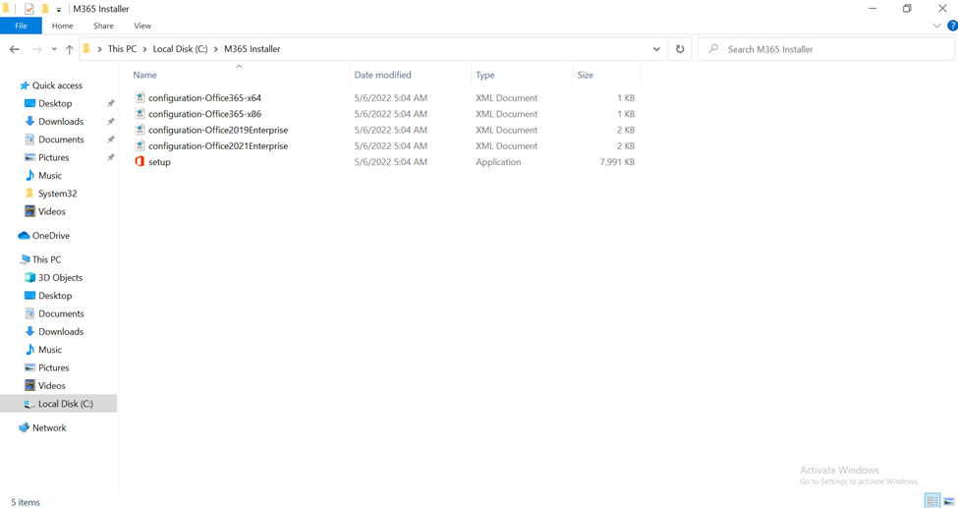This screenshot has height=508, width=958.
Task: Go back with the Back arrow
Action: point(15,49)
